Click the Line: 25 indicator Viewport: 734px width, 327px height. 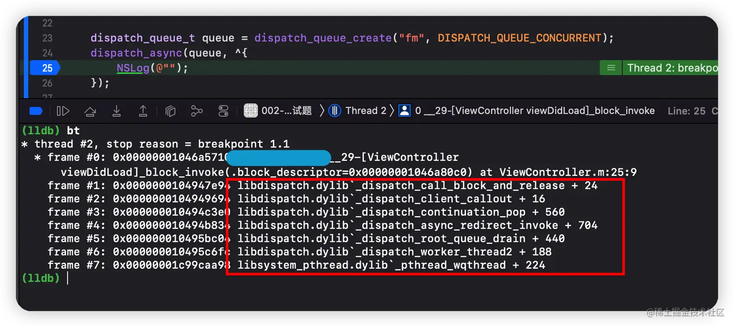coord(686,111)
